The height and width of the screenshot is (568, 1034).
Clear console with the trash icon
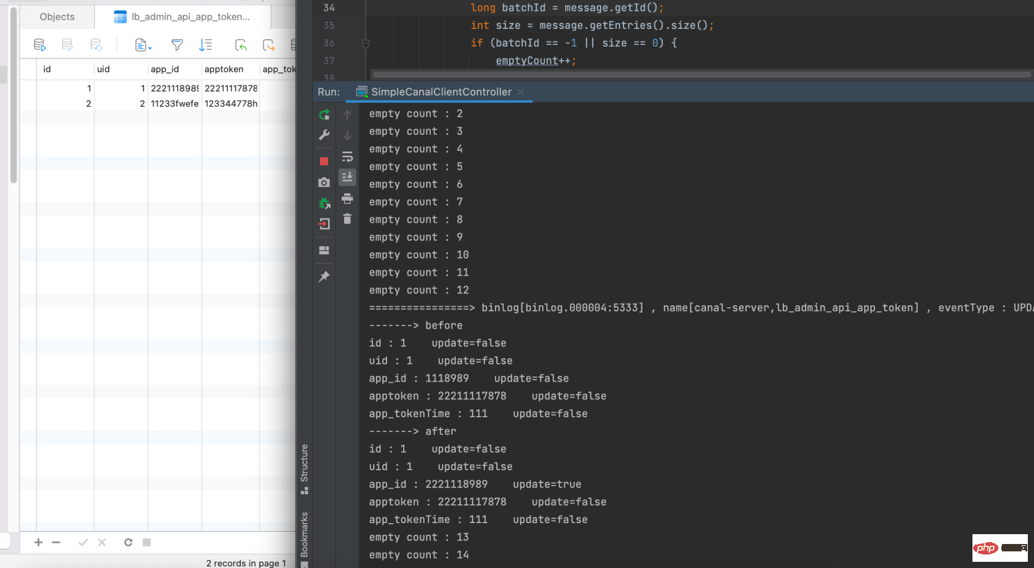347,219
